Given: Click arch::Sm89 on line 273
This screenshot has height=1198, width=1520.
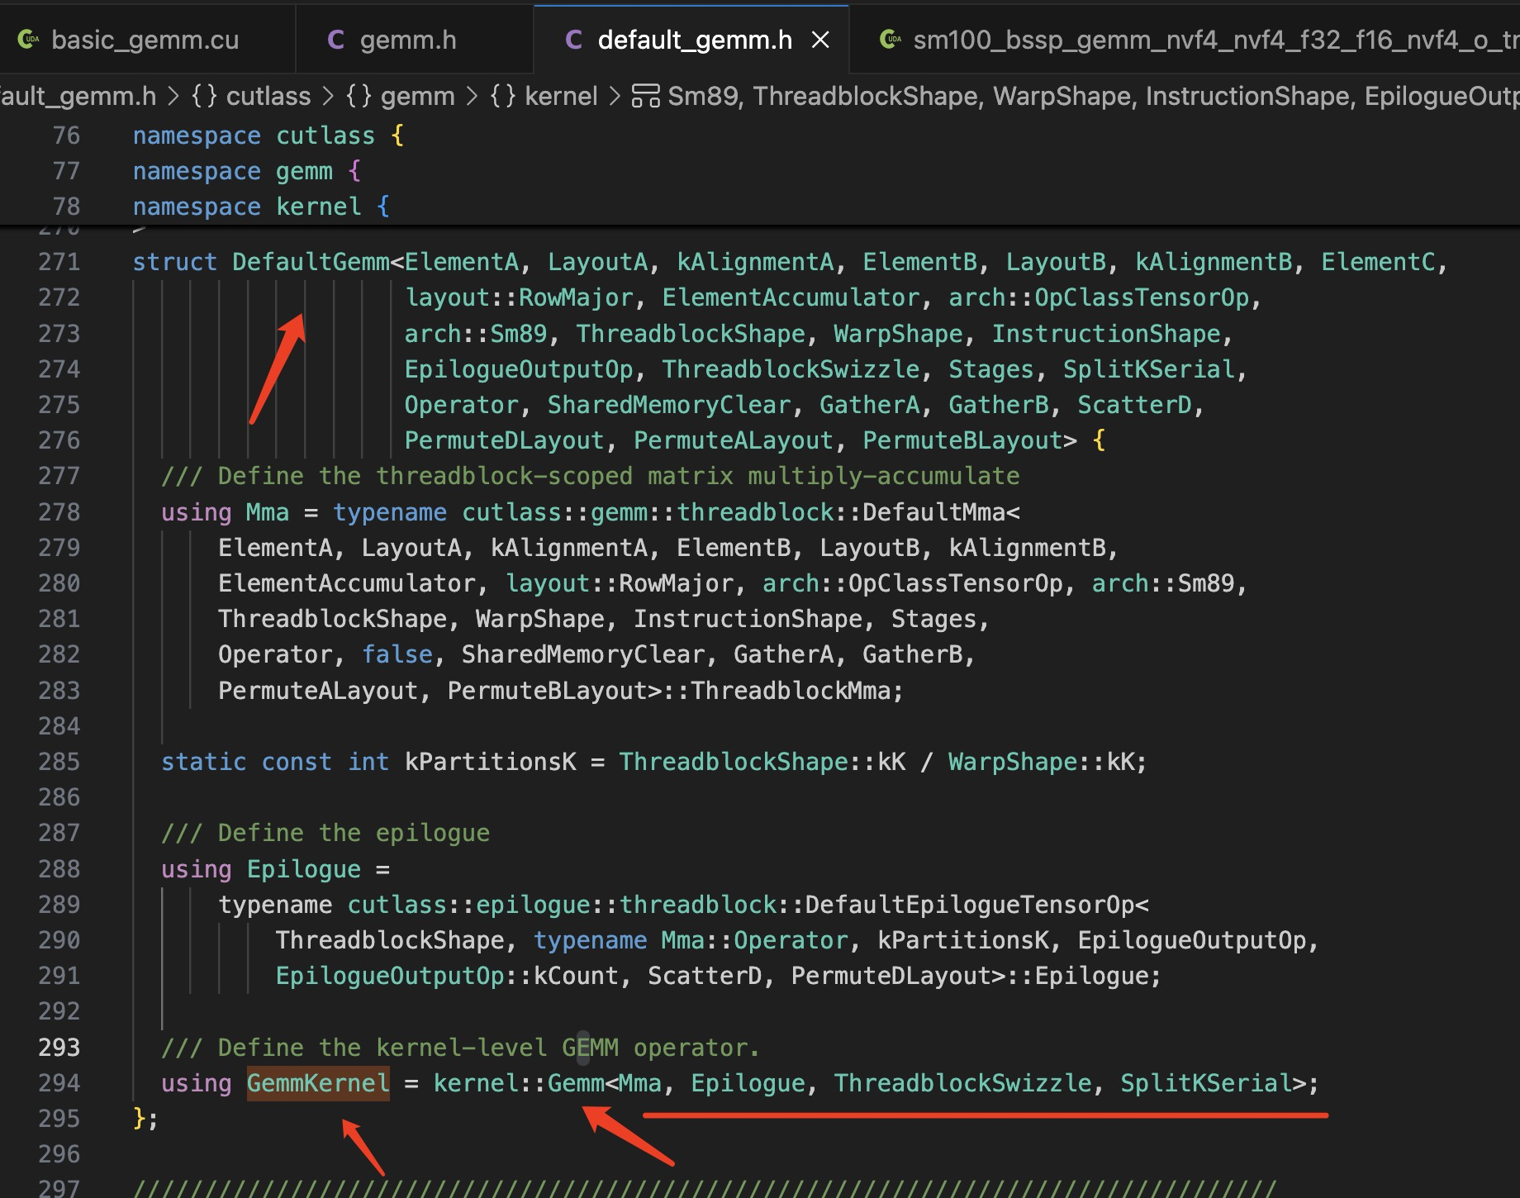Looking at the screenshot, I should (476, 334).
